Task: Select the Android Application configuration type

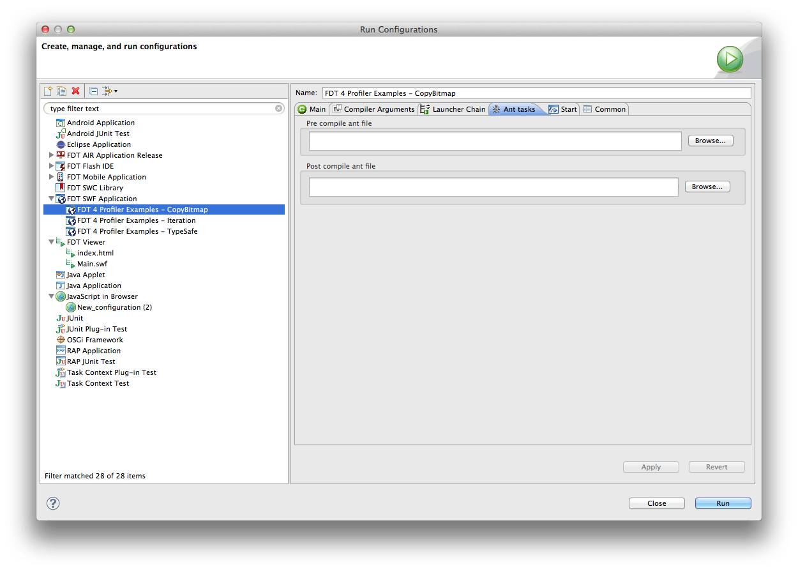Action: point(101,123)
